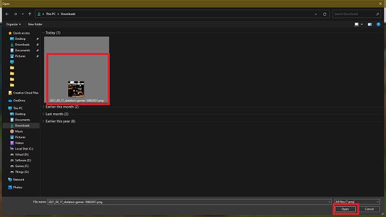Click the search magnifier icon
The width and height of the screenshot is (386, 217).
[x=378, y=14]
